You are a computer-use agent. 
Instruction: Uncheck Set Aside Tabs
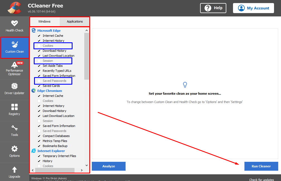(39, 66)
